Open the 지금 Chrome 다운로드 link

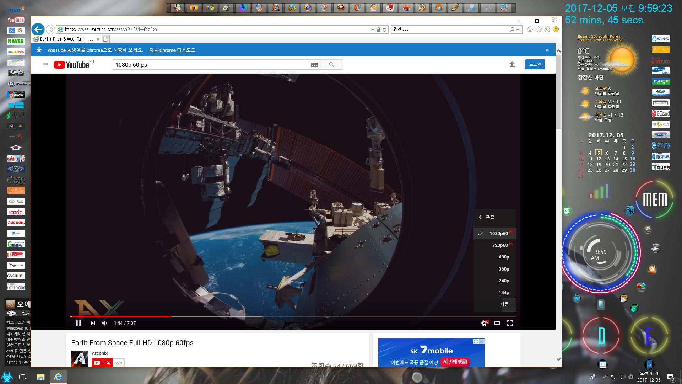pyautogui.click(x=172, y=50)
